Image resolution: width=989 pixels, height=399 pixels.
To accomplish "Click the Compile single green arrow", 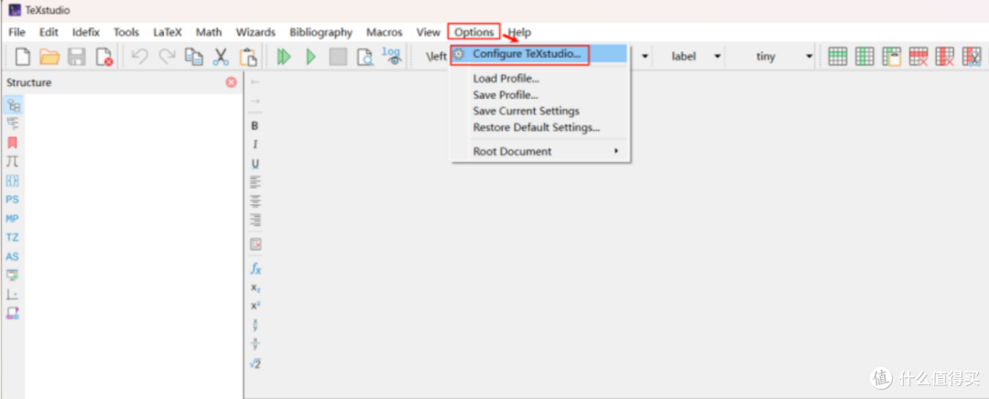I will point(311,57).
